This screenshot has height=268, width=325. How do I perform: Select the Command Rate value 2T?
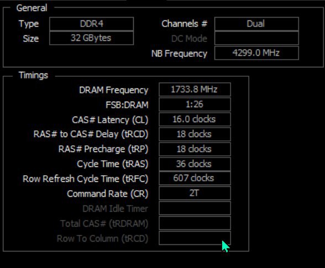pos(195,193)
